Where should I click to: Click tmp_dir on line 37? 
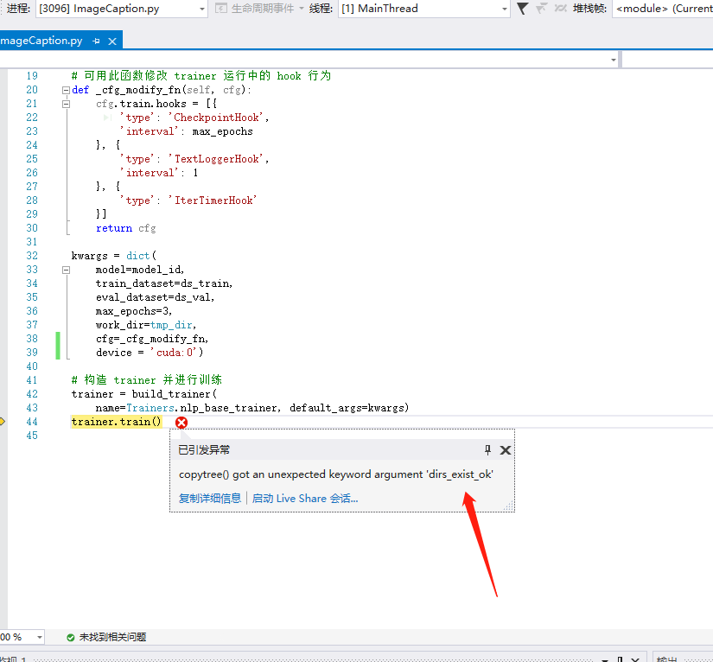(x=171, y=325)
